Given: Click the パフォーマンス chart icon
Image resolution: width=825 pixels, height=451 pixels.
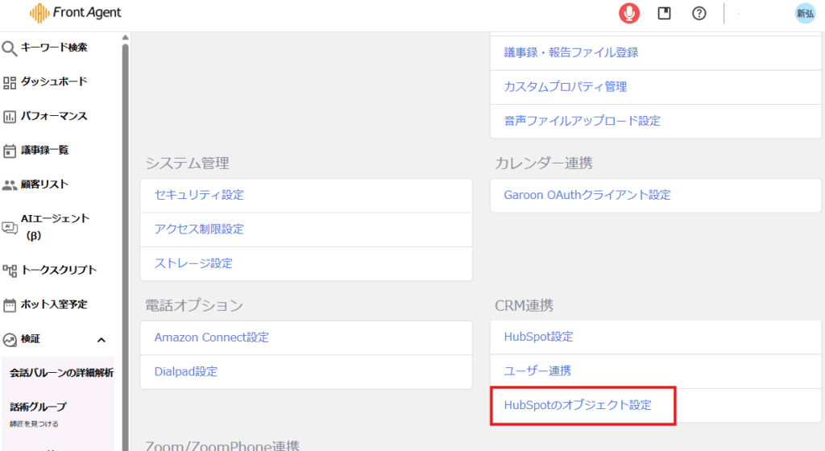Looking at the screenshot, I should pos(10,117).
